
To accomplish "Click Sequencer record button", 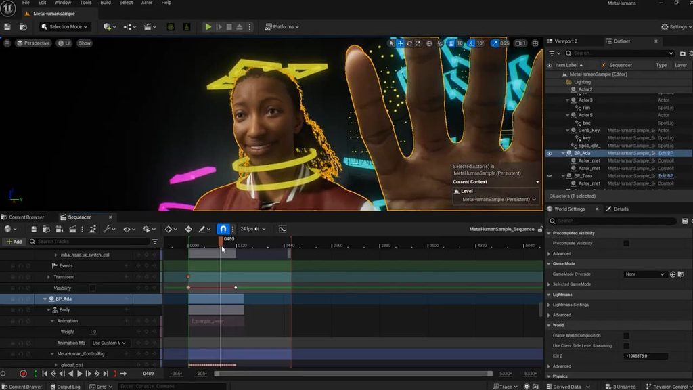I will click(x=23, y=374).
